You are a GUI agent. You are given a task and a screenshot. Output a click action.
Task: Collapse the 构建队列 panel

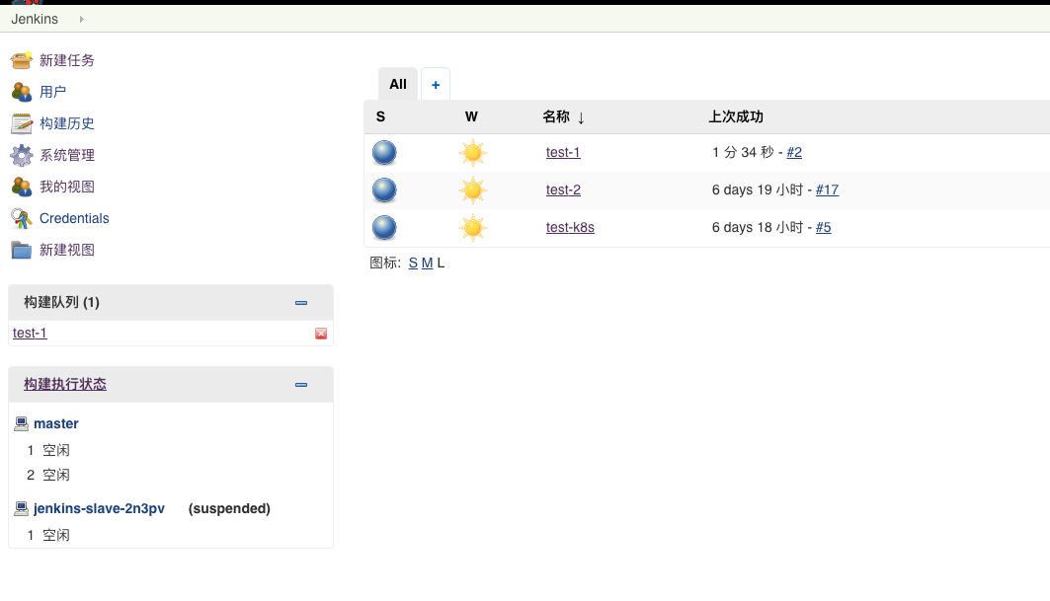click(300, 302)
